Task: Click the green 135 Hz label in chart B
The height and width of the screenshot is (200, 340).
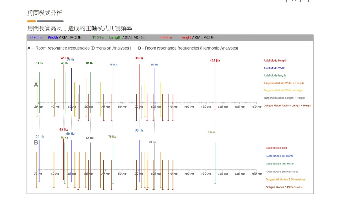Action: pyautogui.click(x=212, y=132)
